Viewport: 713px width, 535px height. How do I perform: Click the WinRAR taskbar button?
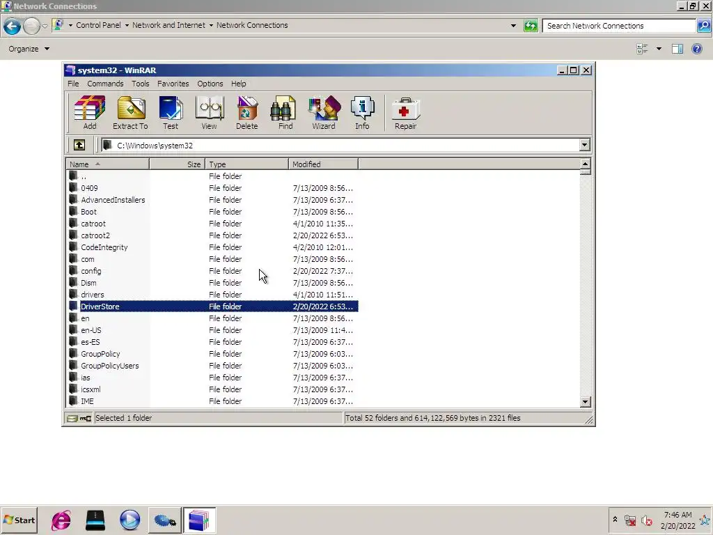(199, 520)
